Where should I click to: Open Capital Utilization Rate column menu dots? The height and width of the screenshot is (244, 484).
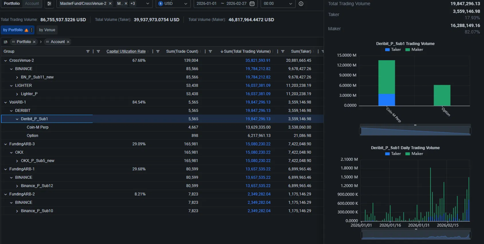coord(153,51)
